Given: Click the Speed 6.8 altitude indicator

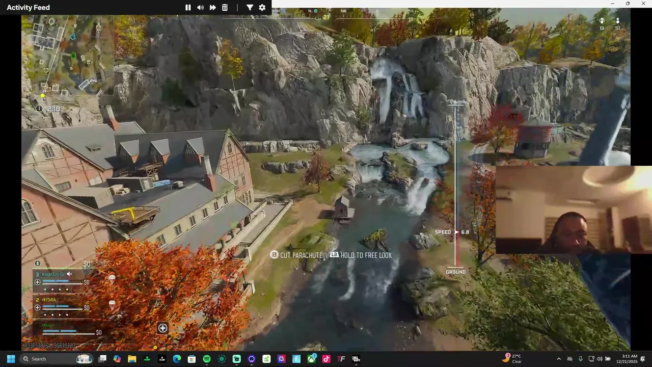Looking at the screenshot, I should (x=452, y=232).
